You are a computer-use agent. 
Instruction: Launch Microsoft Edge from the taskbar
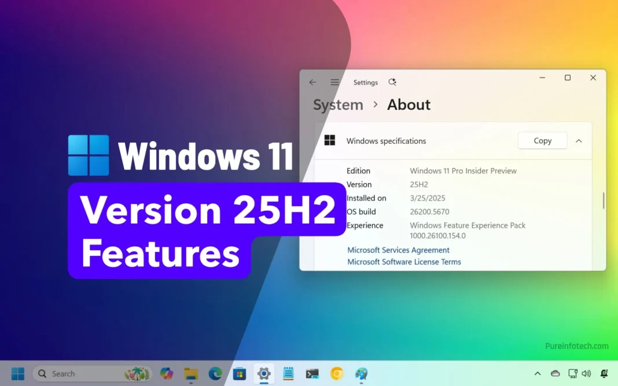tap(215, 374)
